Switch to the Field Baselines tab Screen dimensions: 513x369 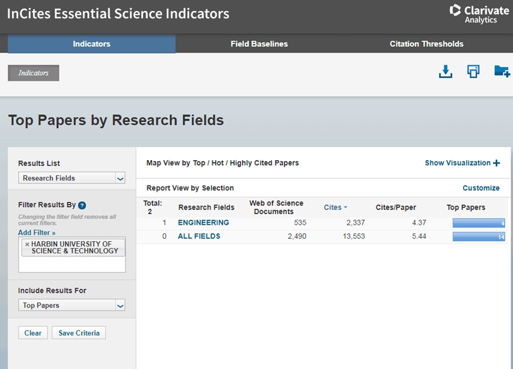coord(259,44)
